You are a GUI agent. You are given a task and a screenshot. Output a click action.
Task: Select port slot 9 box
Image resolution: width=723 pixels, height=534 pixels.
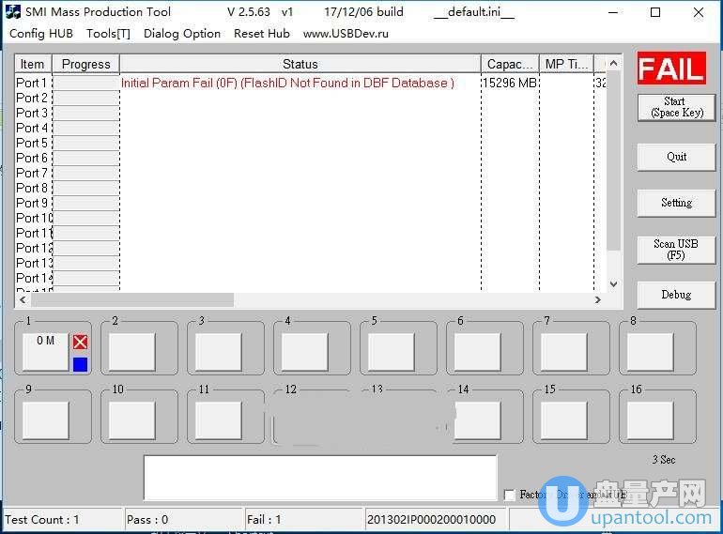click(45, 420)
